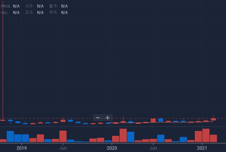
Task: Click the N/A value beside 종가
Action: point(64,6)
